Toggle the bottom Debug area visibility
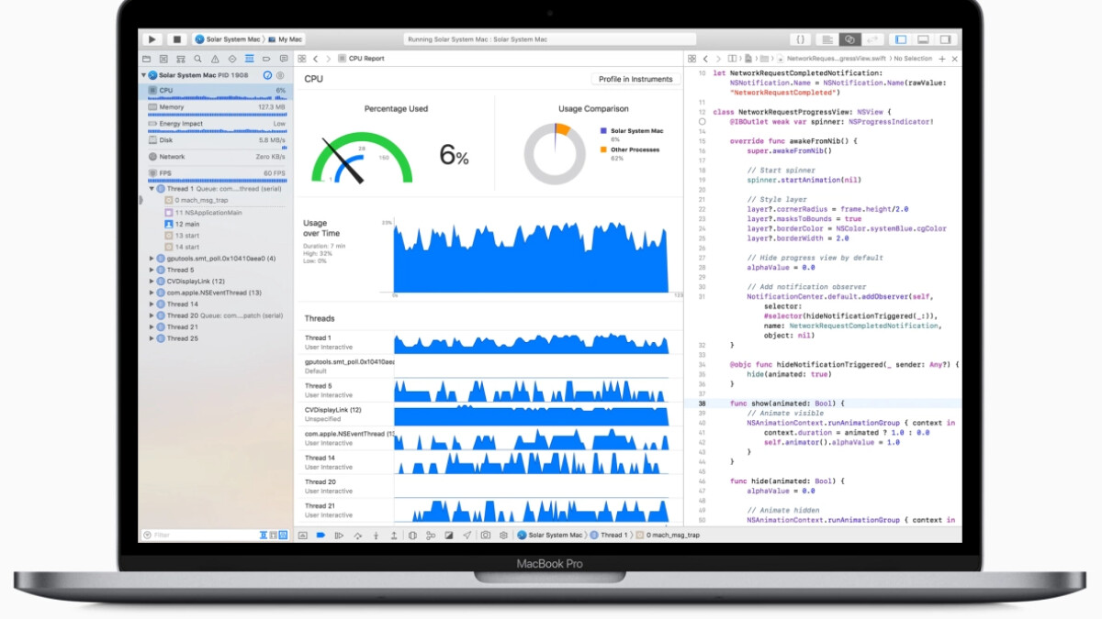Screen dimensions: 1102x619 923,39
